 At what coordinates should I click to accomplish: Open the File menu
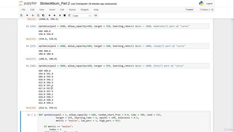coord(23,10)
